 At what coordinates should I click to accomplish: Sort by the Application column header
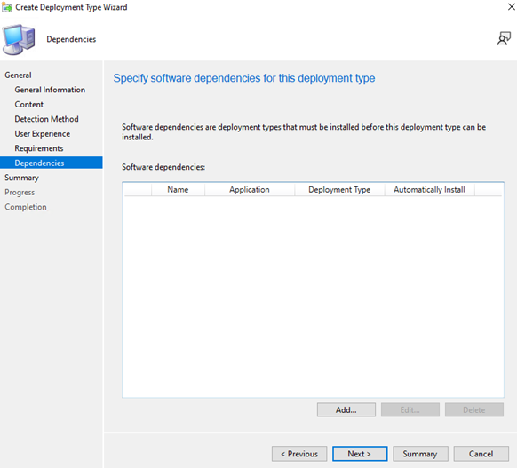tap(250, 189)
